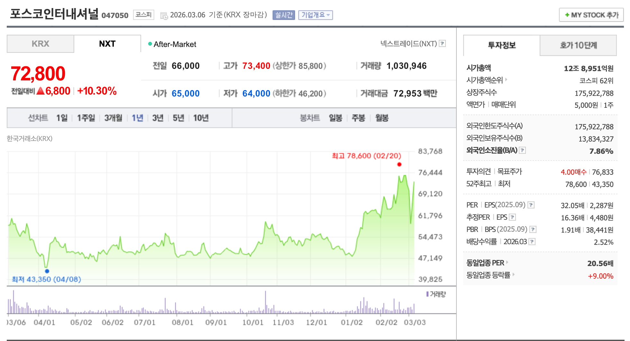Open the 기업개요 dropdown
The image size is (630, 341).
(x=315, y=15)
